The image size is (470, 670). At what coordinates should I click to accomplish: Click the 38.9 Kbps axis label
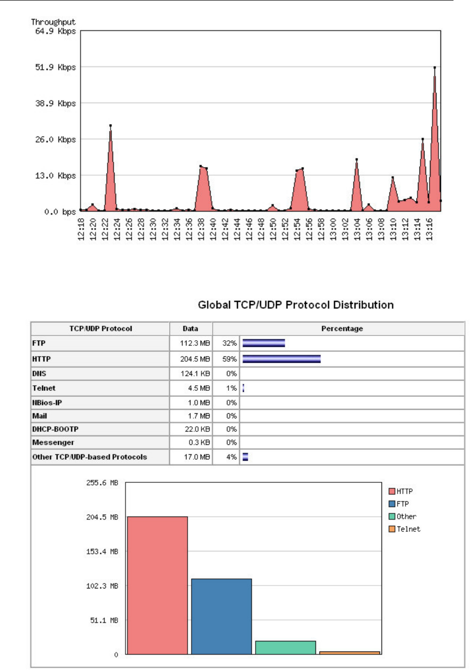pyautogui.click(x=55, y=103)
